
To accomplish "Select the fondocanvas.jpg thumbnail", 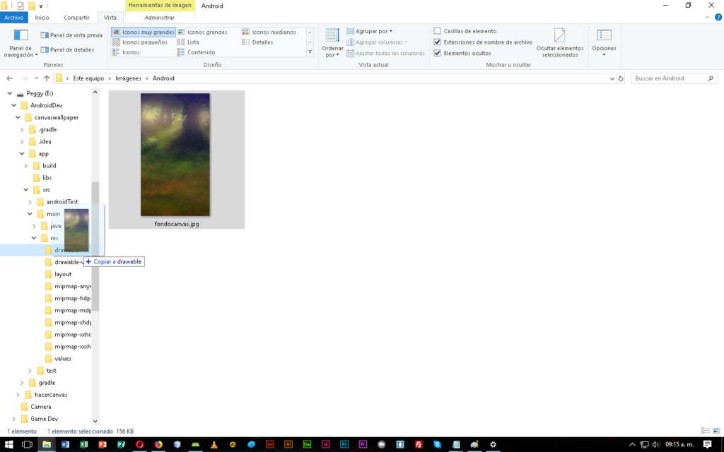I will pos(176,155).
